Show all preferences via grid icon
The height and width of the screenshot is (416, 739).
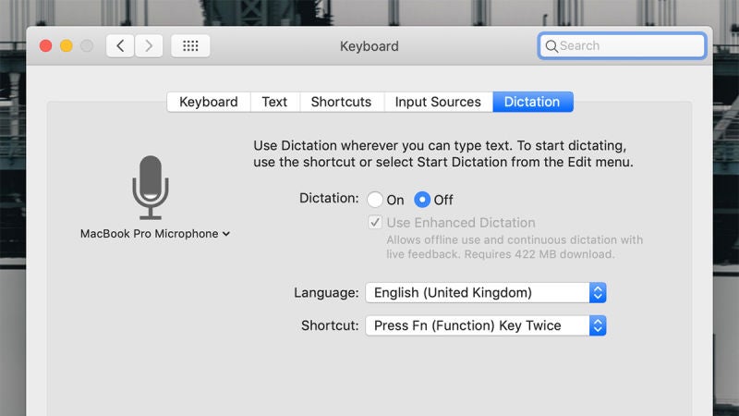pos(190,45)
